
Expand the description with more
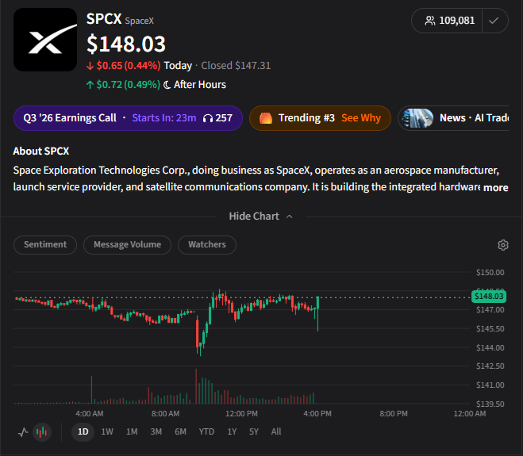coord(496,188)
